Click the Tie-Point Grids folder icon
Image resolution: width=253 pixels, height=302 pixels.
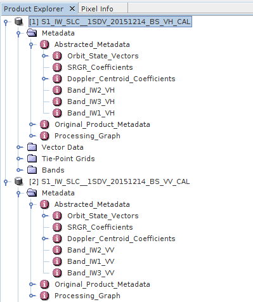[32, 159]
